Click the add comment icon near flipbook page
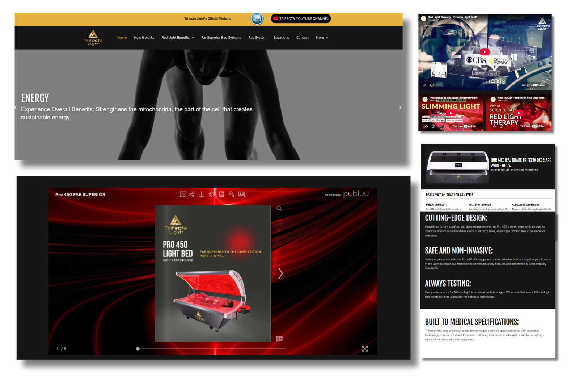This screenshot has height=386, width=579. click(x=279, y=339)
